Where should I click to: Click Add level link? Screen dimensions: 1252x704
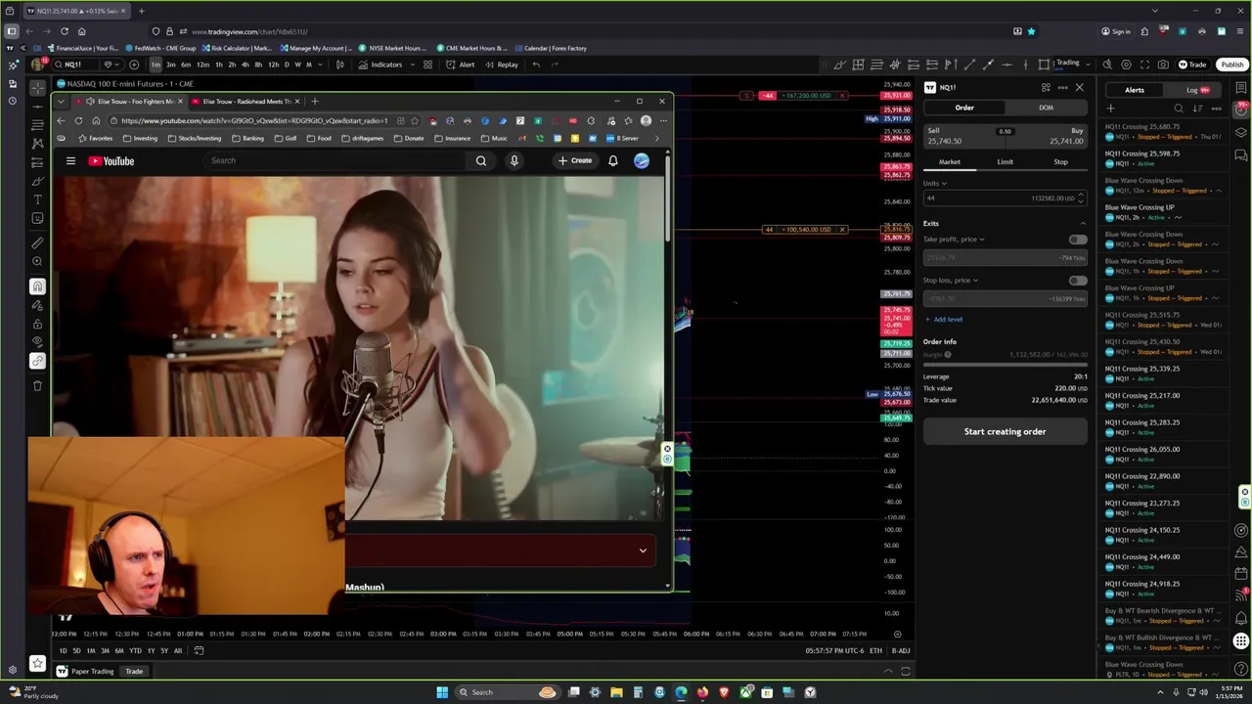pos(943,320)
